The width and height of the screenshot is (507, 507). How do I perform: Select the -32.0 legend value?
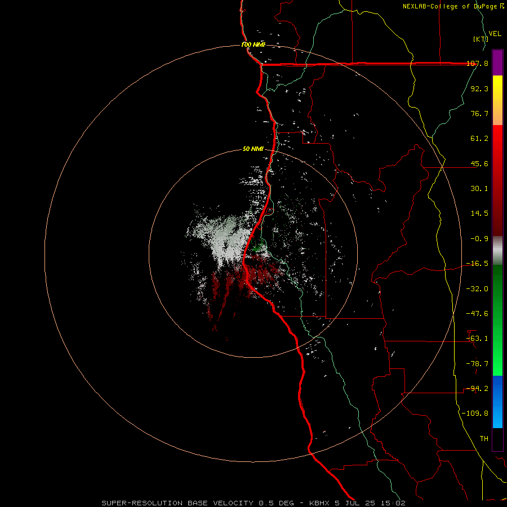477,289
